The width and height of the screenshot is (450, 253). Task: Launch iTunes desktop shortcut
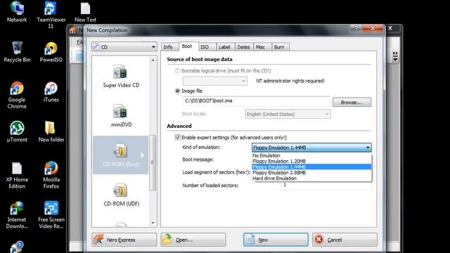(51, 92)
